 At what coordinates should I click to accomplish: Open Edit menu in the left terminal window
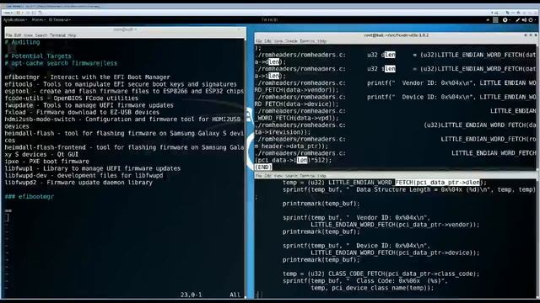coord(18,35)
